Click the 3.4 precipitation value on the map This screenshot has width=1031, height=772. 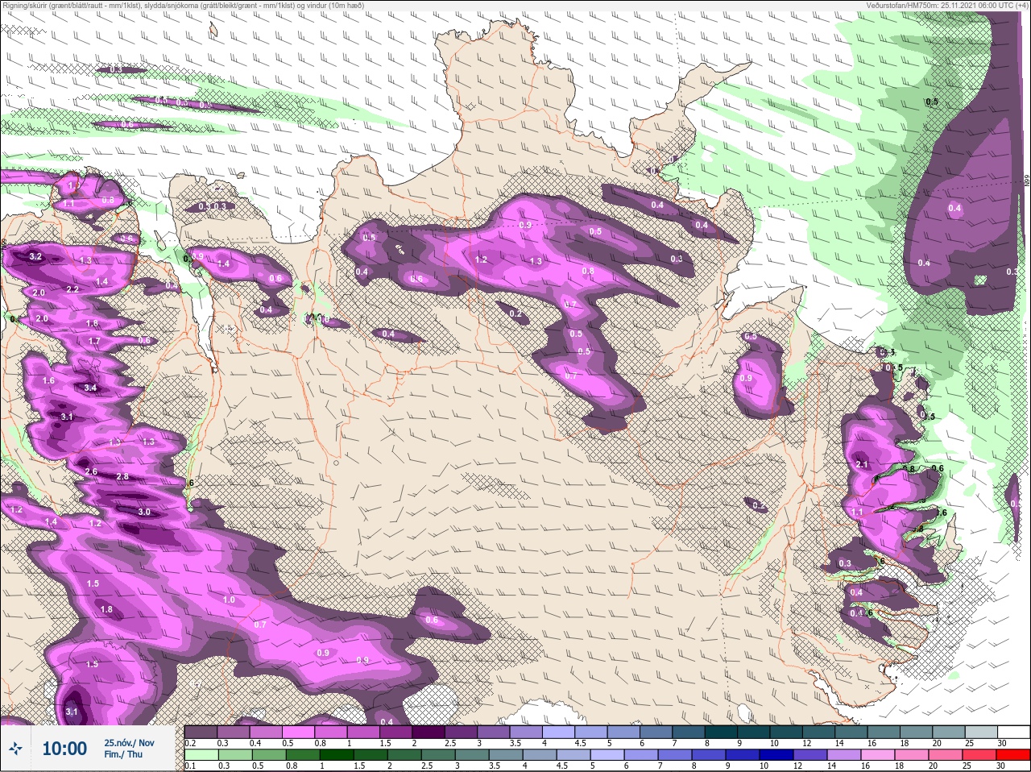click(90, 388)
